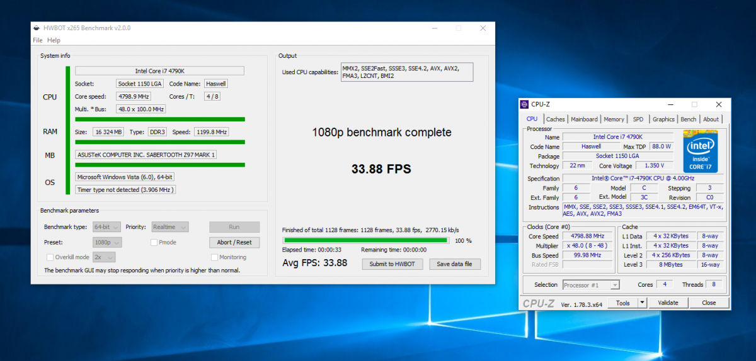
Task: Open the Processor #1 selection dropdown in CPU-Z
Action: click(x=591, y=285)
